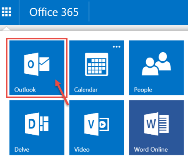Open the People tile
This screenshot has height=162, width=188.
(x=157, y=68)
